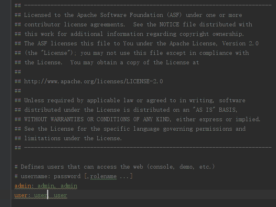The image size is (276, 207).
Task: Click the word 'NOTICE' in the header
Action: tap(169, 24)
